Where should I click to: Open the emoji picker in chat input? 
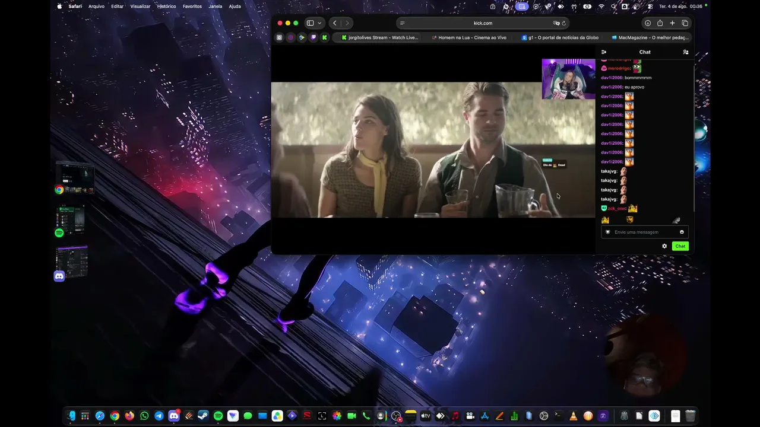click(x=682, y=232)
